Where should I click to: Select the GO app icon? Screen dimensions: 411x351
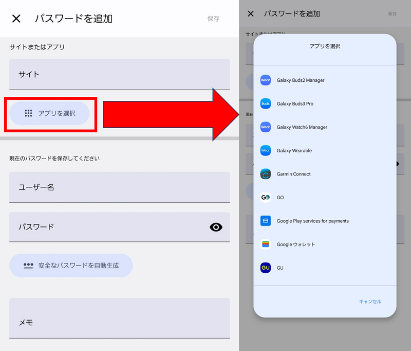266,197
